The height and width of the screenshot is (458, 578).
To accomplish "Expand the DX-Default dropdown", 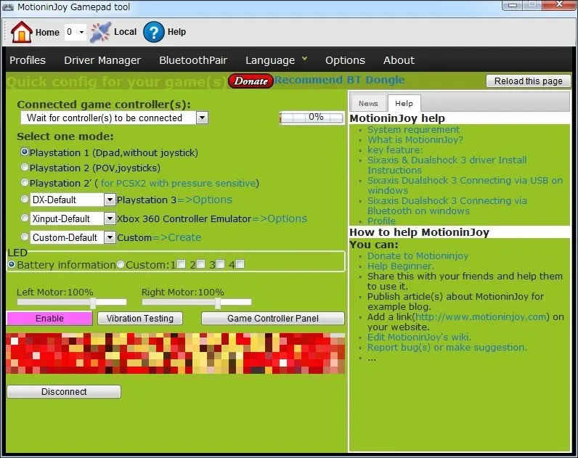I will pos(110,200).
